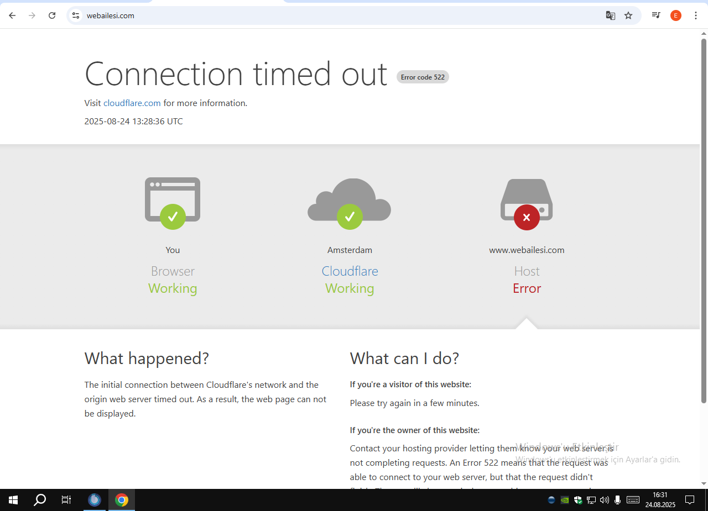
Task: Open the Windows Start menu
Action: click(x=13, y=500)
